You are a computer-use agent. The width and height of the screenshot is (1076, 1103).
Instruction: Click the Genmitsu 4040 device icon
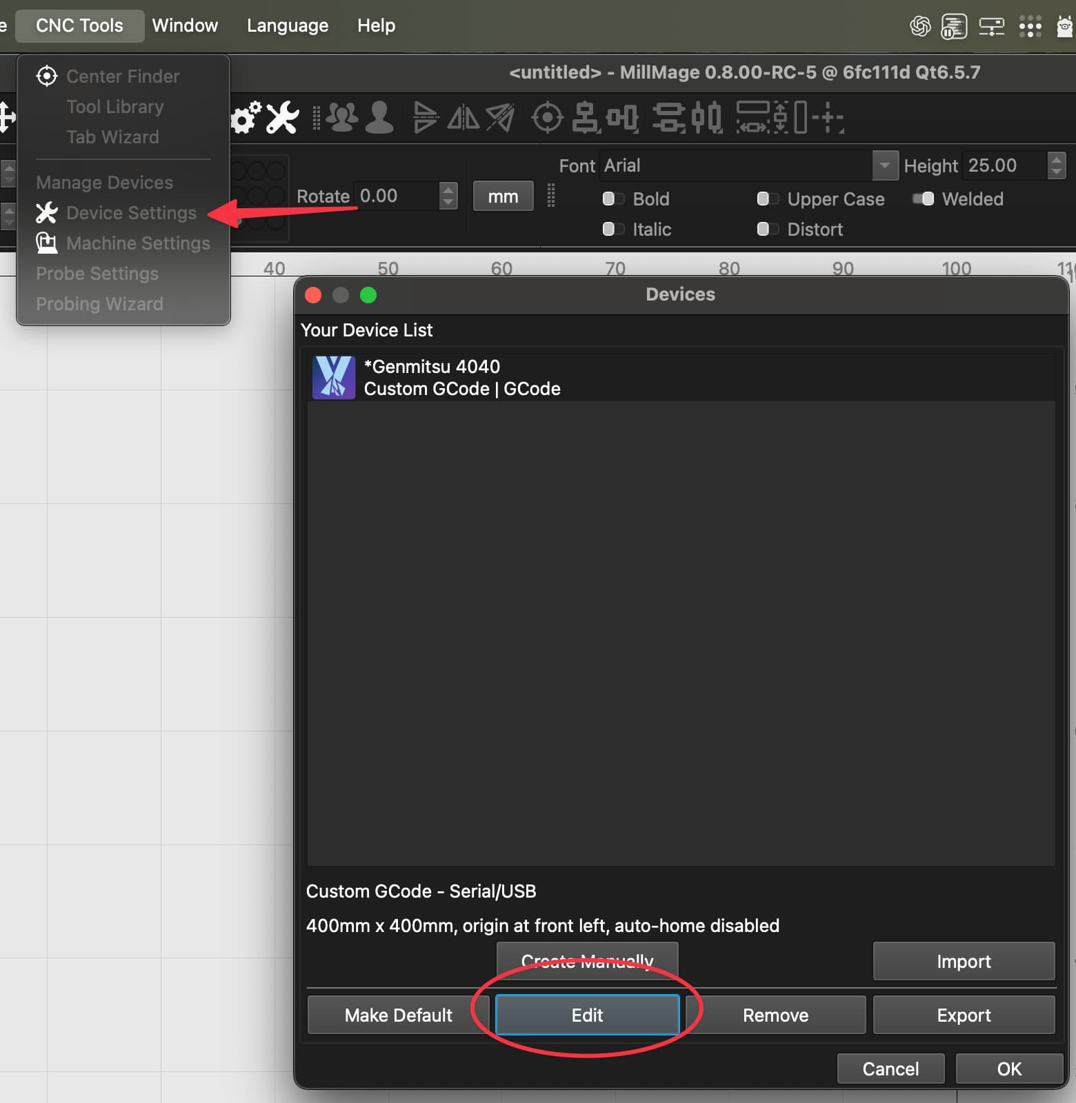[334, 378]
